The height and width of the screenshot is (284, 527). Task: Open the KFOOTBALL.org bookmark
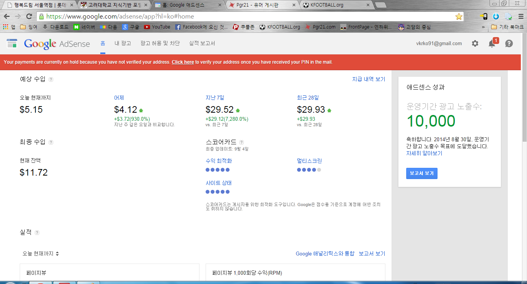[x=280, y=27]
